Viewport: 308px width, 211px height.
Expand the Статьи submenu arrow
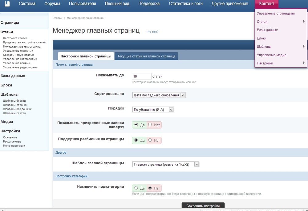304,21
